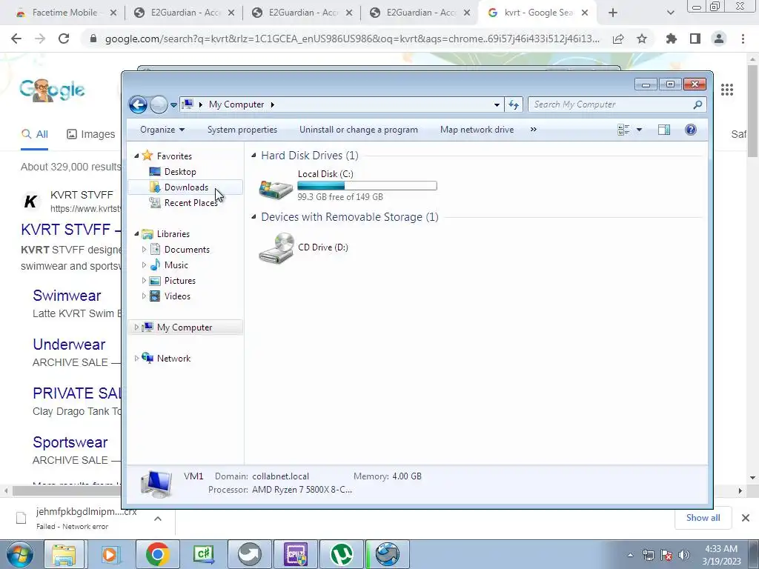Open Recent Places under Favorites
The width and height of the screenshot is (759, 569).
click(x=190, y=203)
